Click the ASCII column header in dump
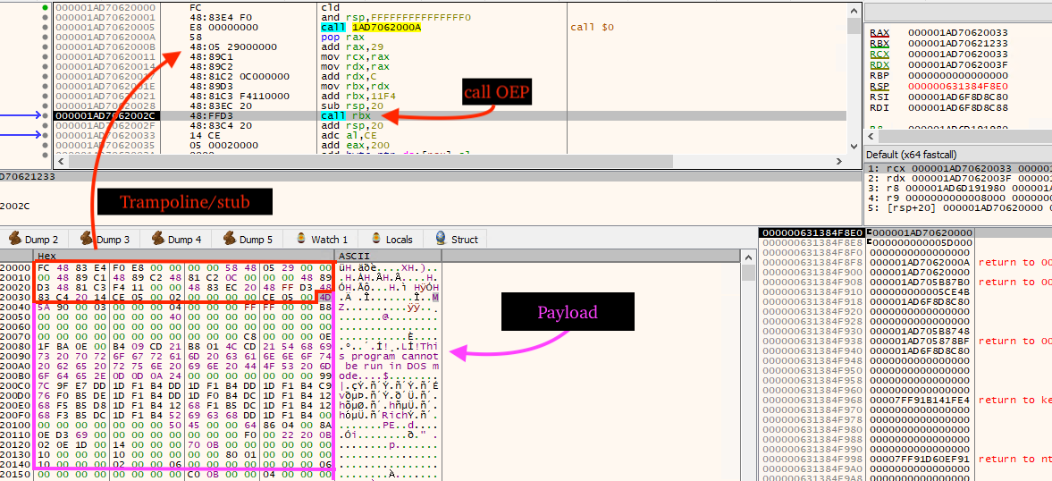1052x481 pixels. pos(388,257)
